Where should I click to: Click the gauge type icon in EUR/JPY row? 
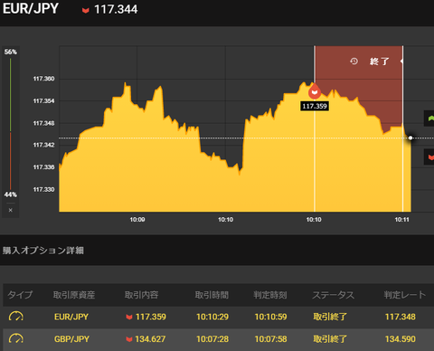click(x=16, y=317)
